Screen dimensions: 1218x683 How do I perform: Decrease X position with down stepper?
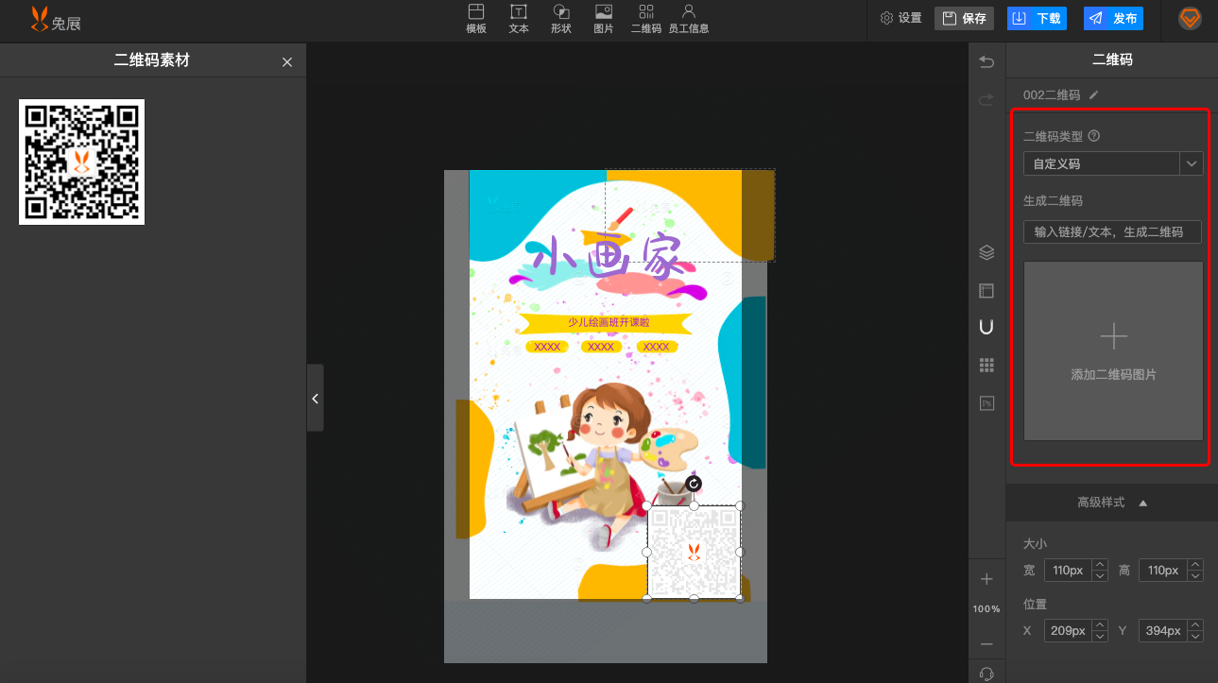1100,636
